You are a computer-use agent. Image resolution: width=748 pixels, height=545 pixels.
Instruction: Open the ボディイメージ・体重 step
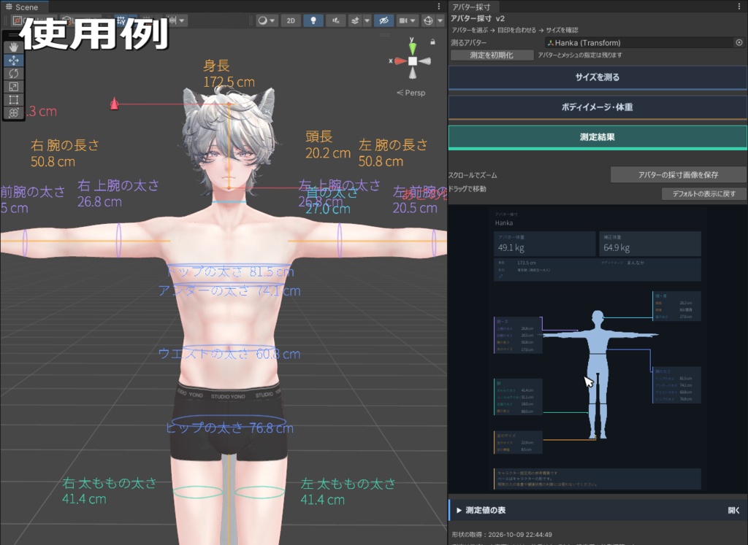click(x=598, y=107)
